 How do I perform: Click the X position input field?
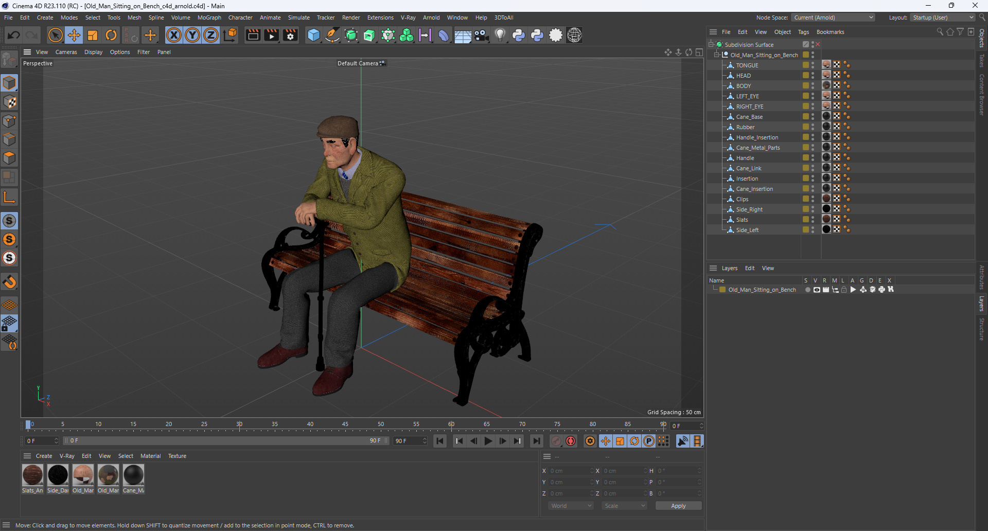(570, 471)
